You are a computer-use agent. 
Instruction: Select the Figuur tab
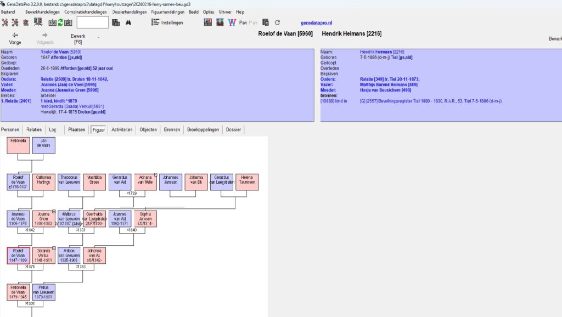point(99,129)
